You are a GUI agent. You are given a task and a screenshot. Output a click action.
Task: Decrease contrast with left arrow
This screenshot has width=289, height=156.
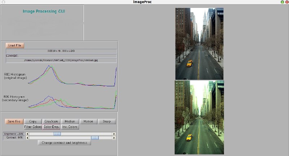click(27, 138)
